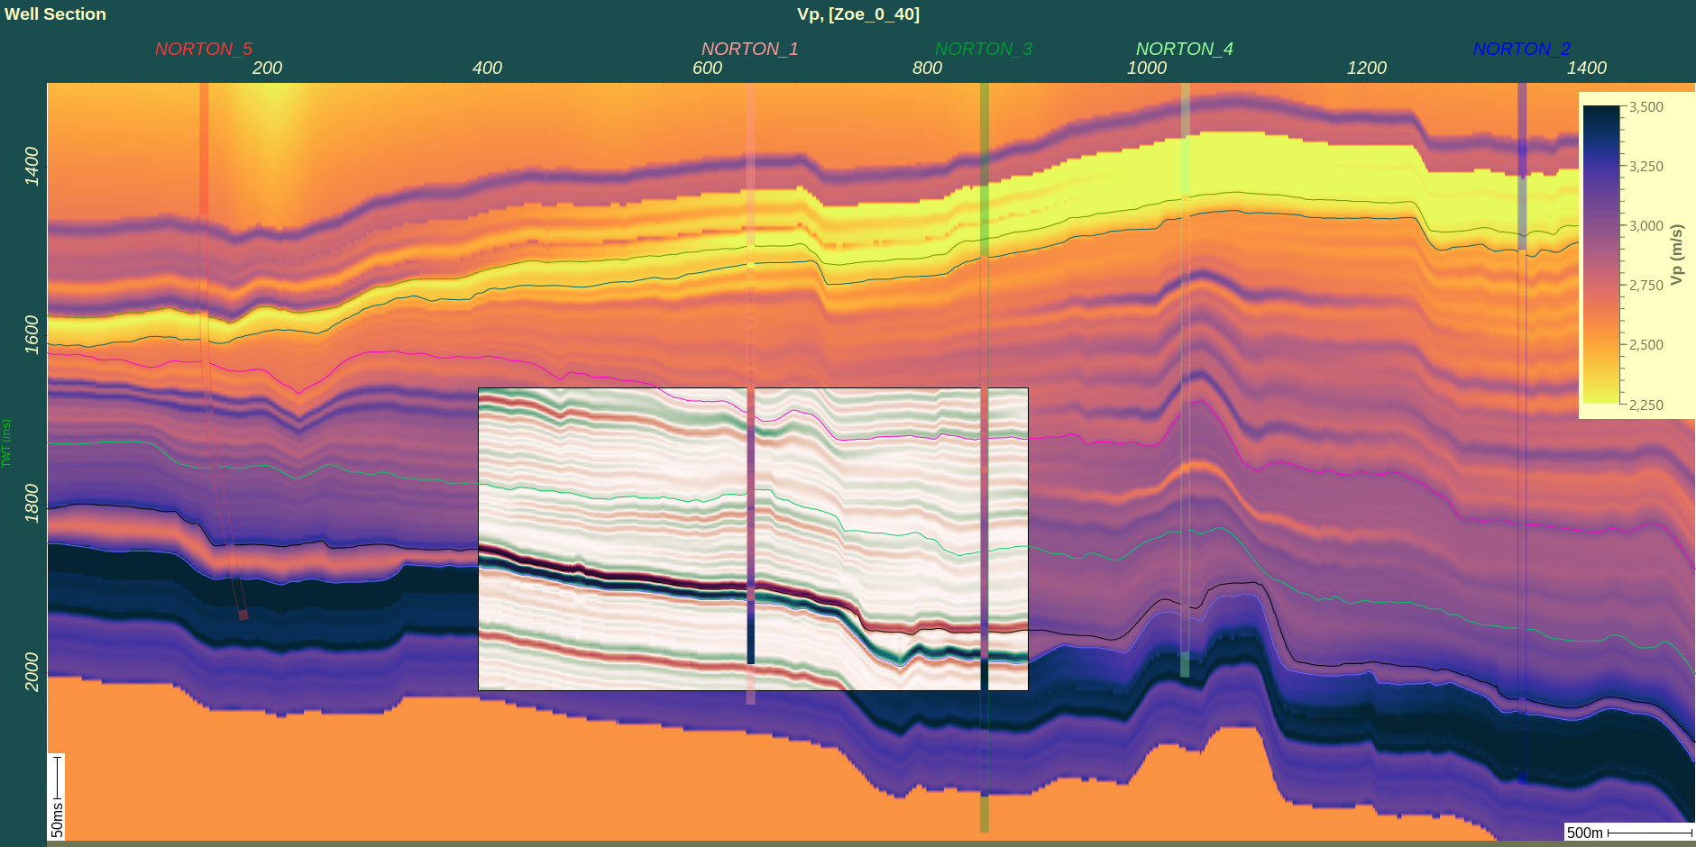Select the Vp (m/s) colorbar axis label

(1677, 255)
